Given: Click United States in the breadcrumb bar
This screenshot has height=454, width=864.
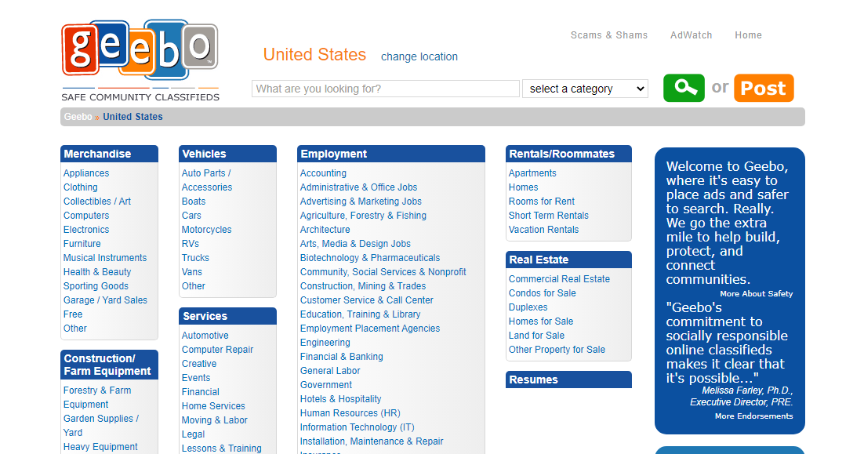Looking at the screenshot, I should [x=133, y=117].
